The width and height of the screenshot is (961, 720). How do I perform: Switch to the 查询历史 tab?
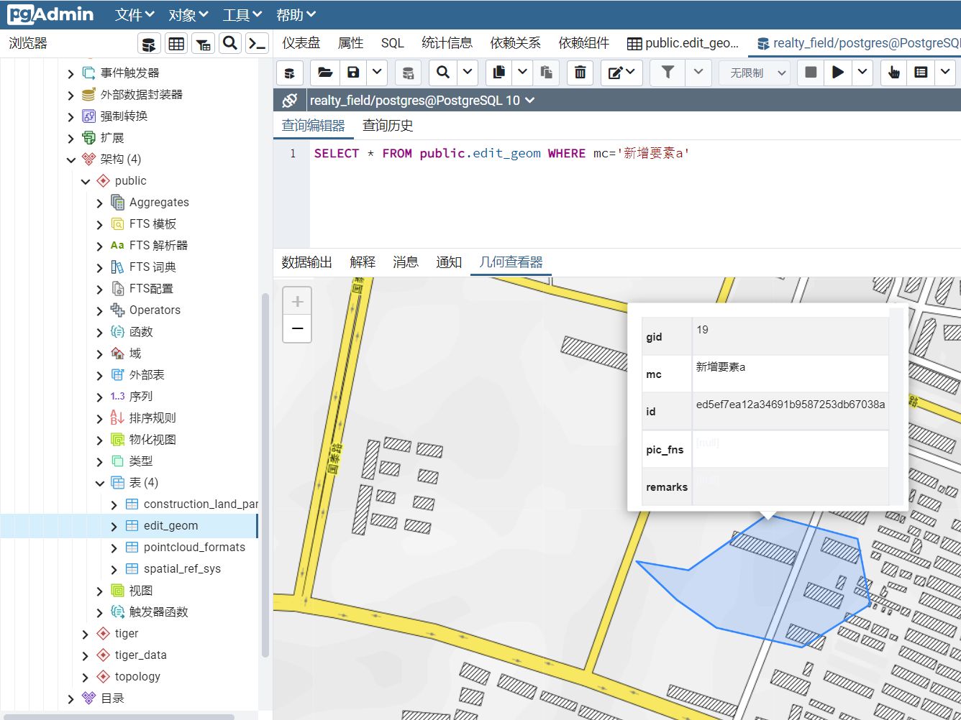point(388,126)
